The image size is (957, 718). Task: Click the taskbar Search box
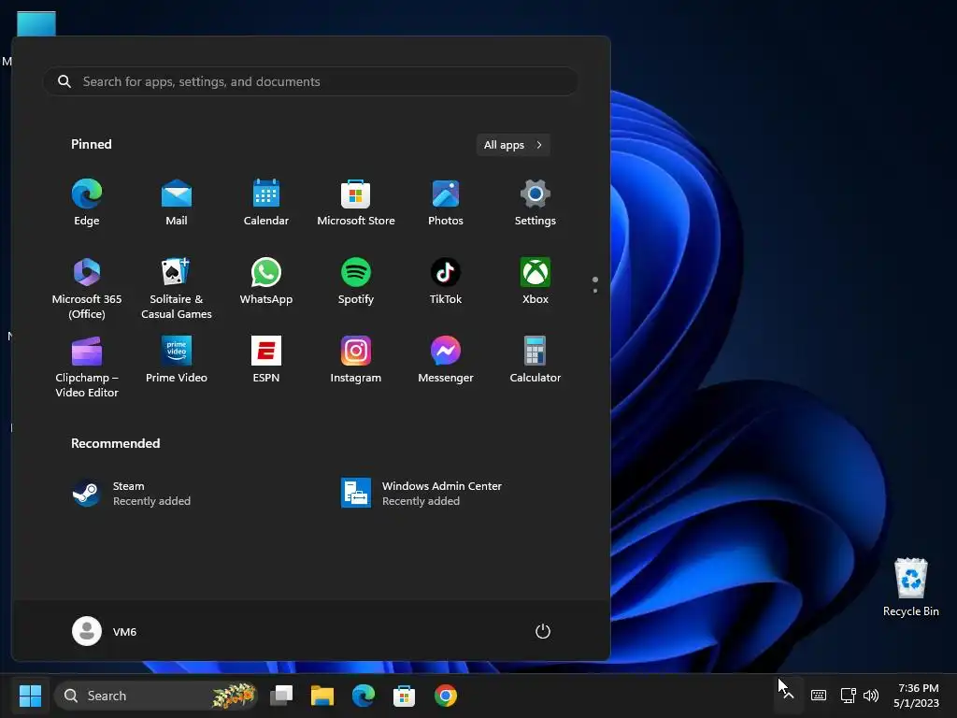click(x=156, y=696)
